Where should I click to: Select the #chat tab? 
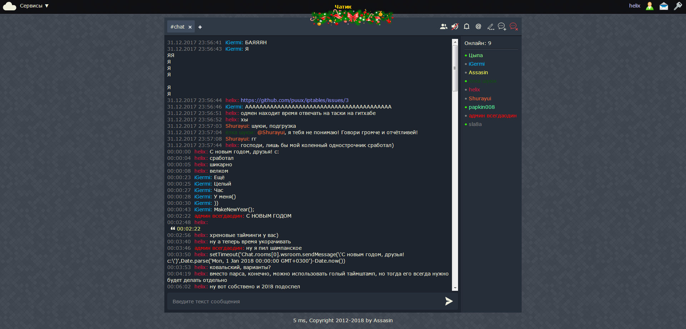tap(178, 27)
